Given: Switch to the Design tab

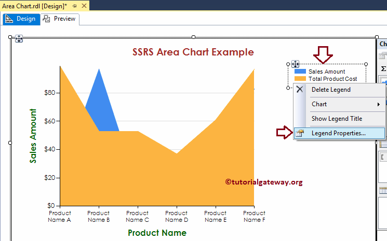Looking at the screenshot, I should [x=21, y=19].
